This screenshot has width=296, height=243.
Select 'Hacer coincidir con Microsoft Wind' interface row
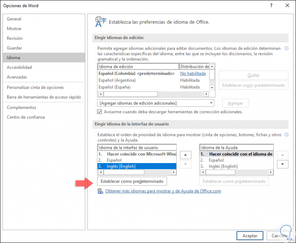click(x=137, y=154)
